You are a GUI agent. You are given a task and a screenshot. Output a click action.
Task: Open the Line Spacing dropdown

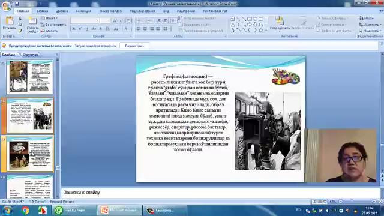pyautogui.click(x=173, y=20)
